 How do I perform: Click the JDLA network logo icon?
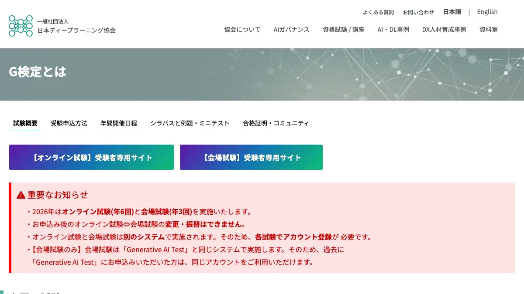point(21,26)
